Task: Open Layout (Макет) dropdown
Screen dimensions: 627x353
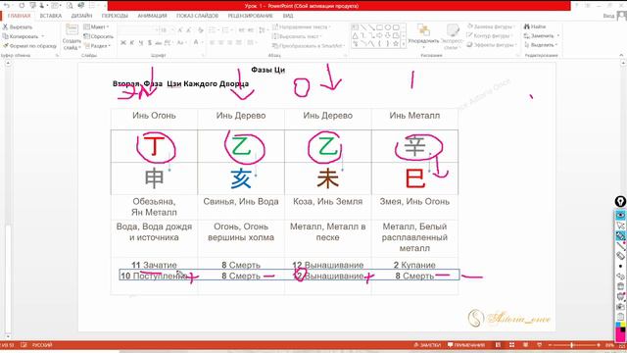Action: (96, 26)
